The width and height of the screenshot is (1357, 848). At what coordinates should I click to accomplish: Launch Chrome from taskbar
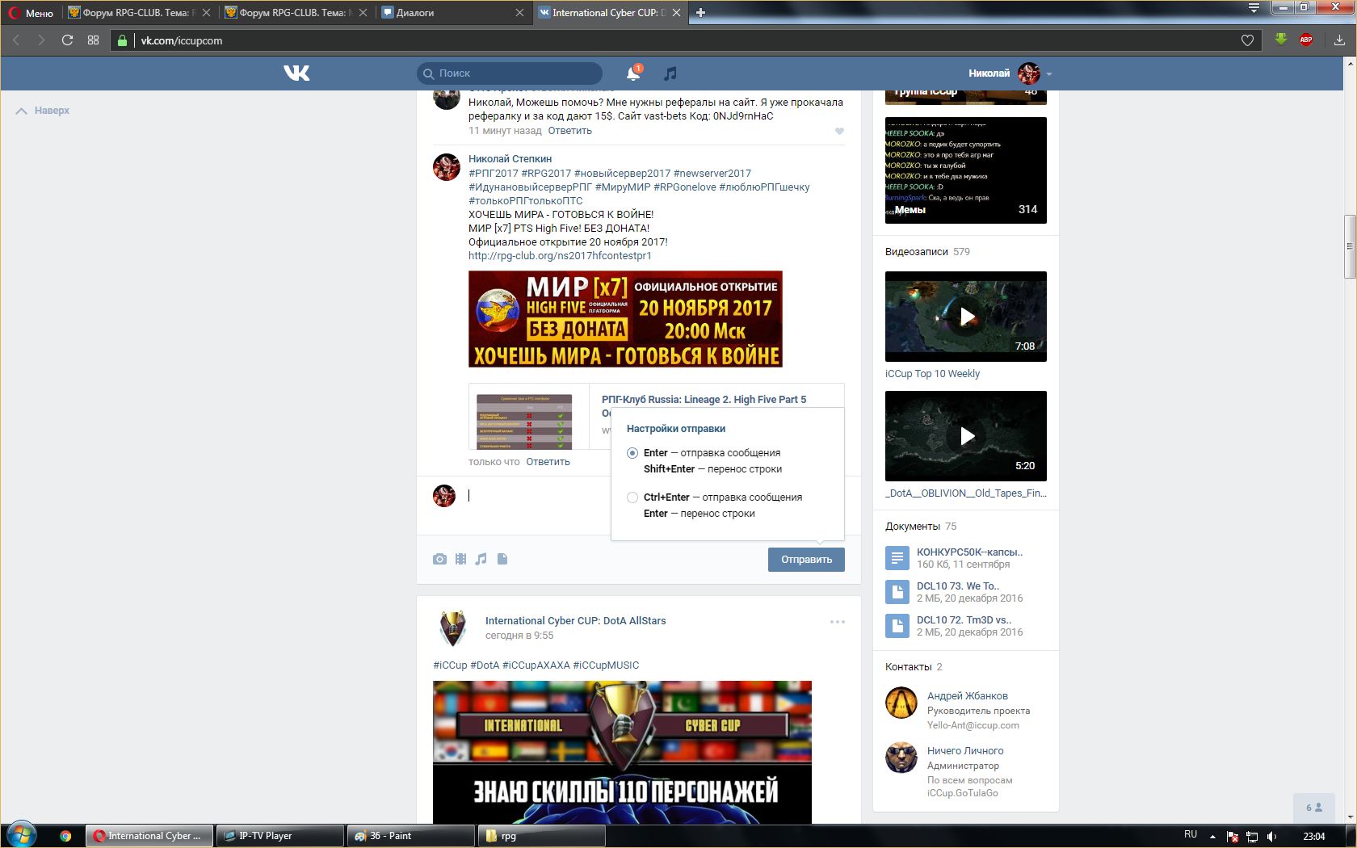pyautogui.click(x=65, y=836)
